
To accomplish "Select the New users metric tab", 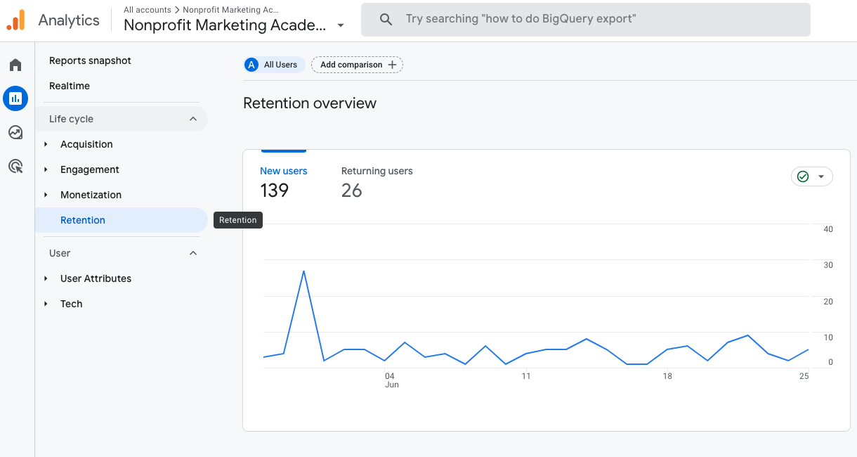I will point(283,181).
